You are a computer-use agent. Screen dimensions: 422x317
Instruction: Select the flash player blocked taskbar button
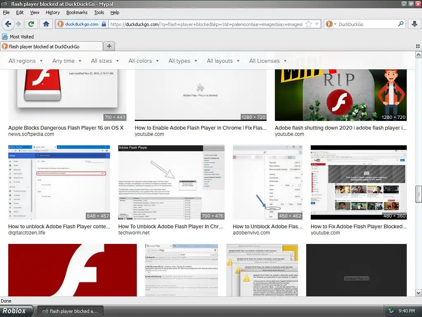pyautogui.click(x=70, y=311)
